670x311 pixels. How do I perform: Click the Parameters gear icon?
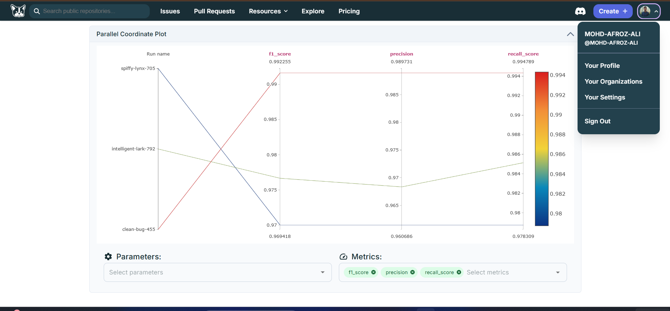pos(108,257)
